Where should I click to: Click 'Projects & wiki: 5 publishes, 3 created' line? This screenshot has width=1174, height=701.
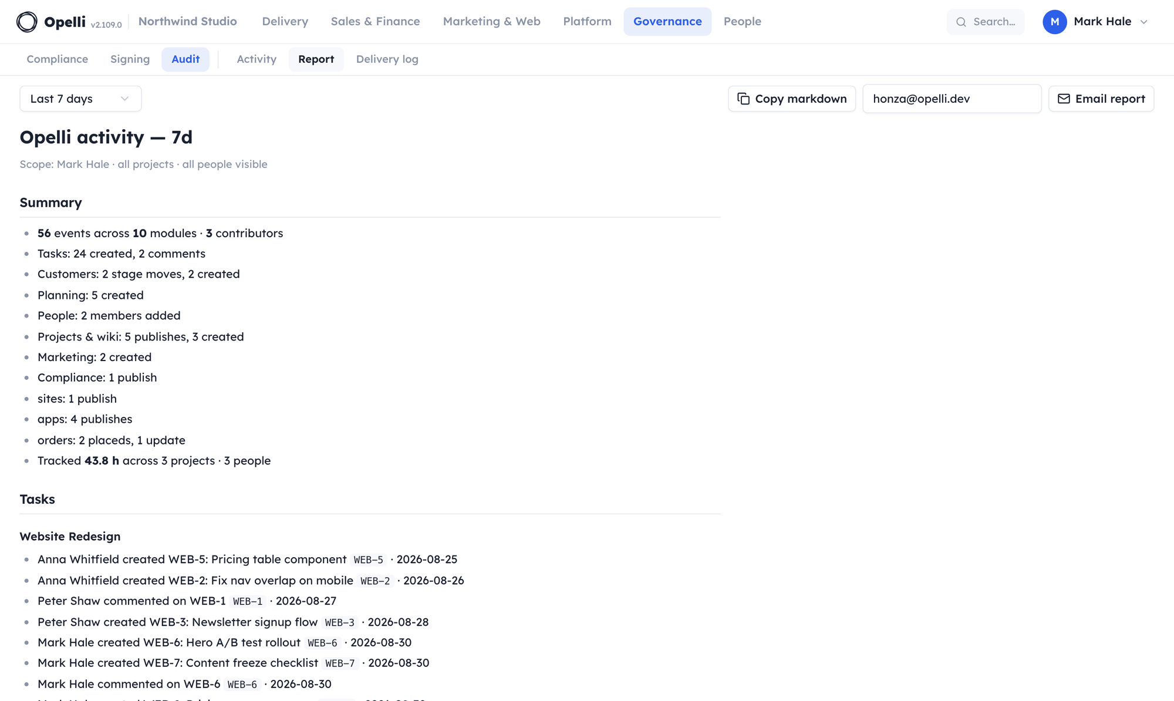[x=141, y=337]
